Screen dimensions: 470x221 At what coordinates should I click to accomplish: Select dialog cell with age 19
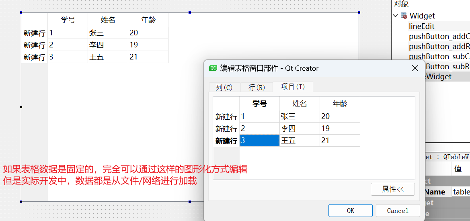click(x=340, y=129)
